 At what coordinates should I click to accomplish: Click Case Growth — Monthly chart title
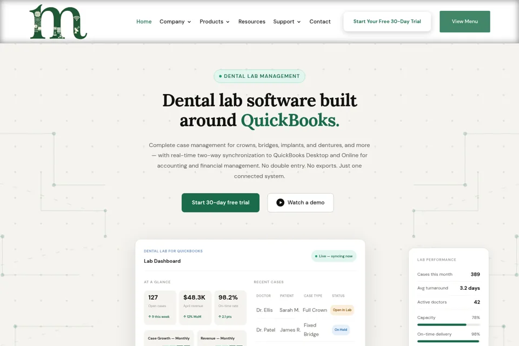point(169,338)
